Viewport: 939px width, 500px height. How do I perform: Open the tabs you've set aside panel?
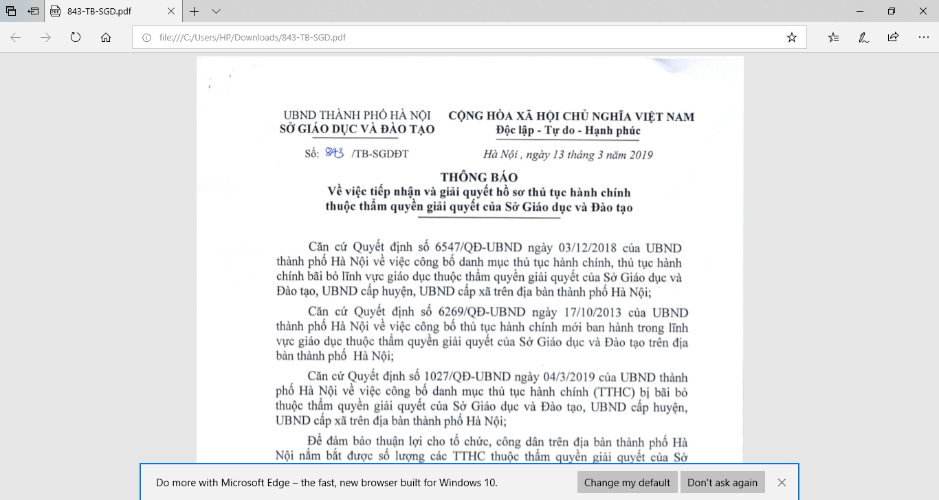[x=11, y=11]
